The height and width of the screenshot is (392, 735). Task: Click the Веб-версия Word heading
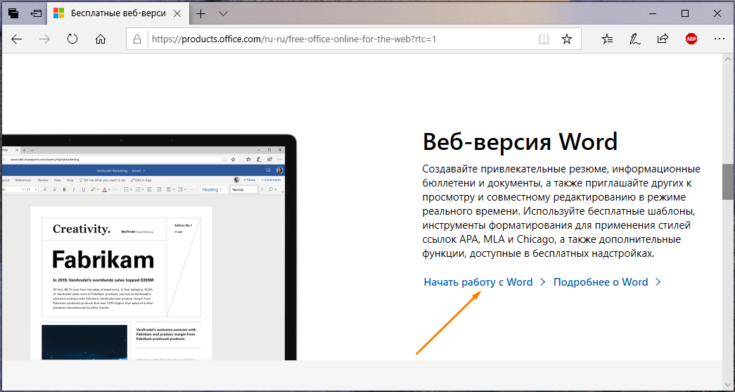[x=520, y=141]
